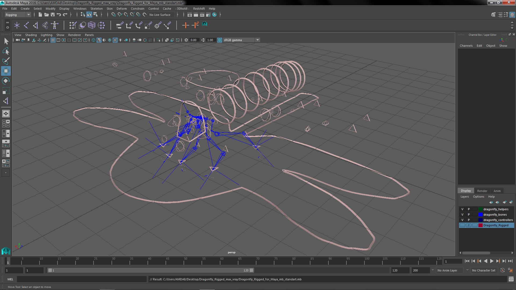Select the arrow Select tool
Viewport: 516px width, 290px height.
click(6, 41)
